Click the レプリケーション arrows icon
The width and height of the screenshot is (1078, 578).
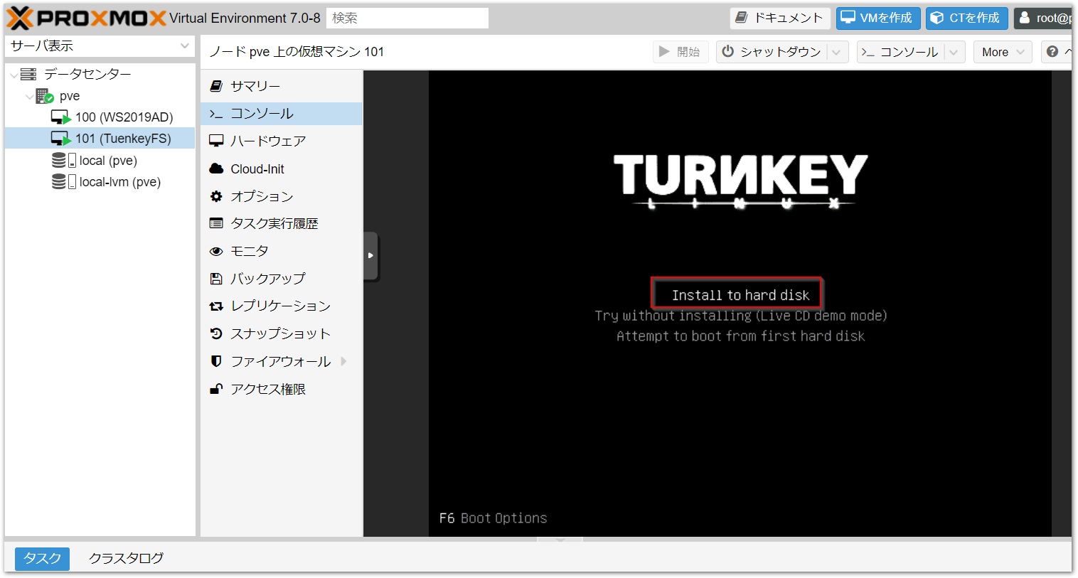216,306
